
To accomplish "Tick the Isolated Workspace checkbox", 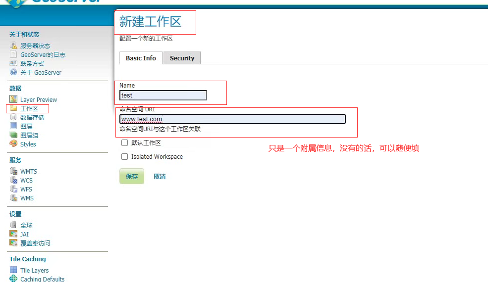I will (124, 156).
